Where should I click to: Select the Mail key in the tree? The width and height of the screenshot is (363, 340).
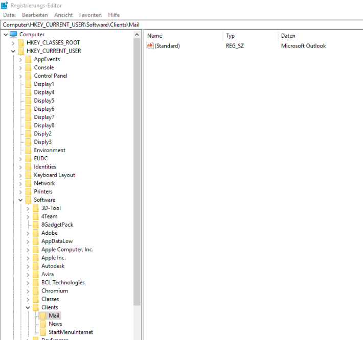tap(54, 315)
